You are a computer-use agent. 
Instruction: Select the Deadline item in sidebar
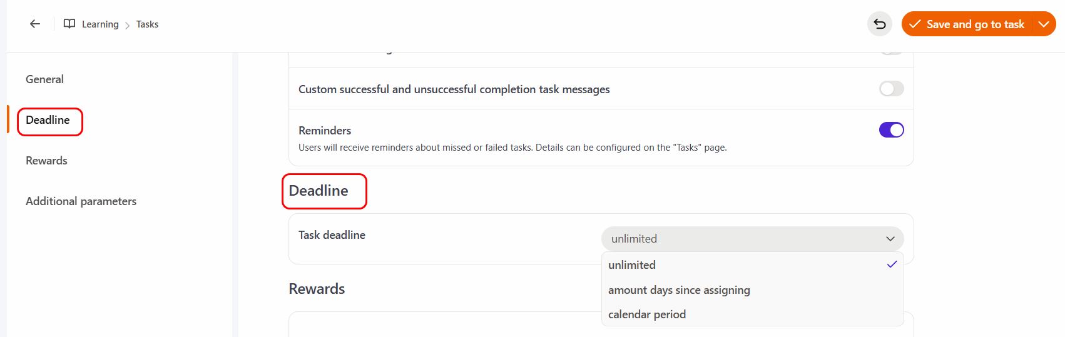[x=48, y=120]
